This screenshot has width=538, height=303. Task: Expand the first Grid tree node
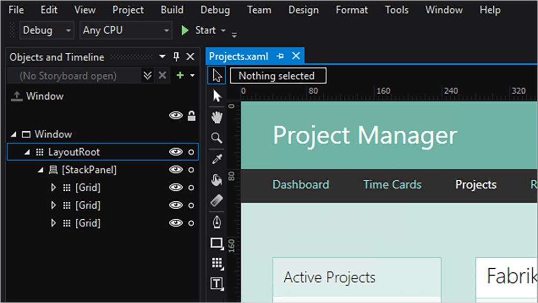pos(53,188)
